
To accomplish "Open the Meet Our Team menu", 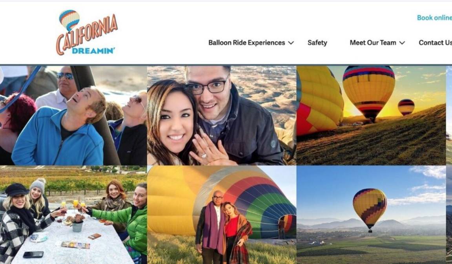I will point(373,43).
